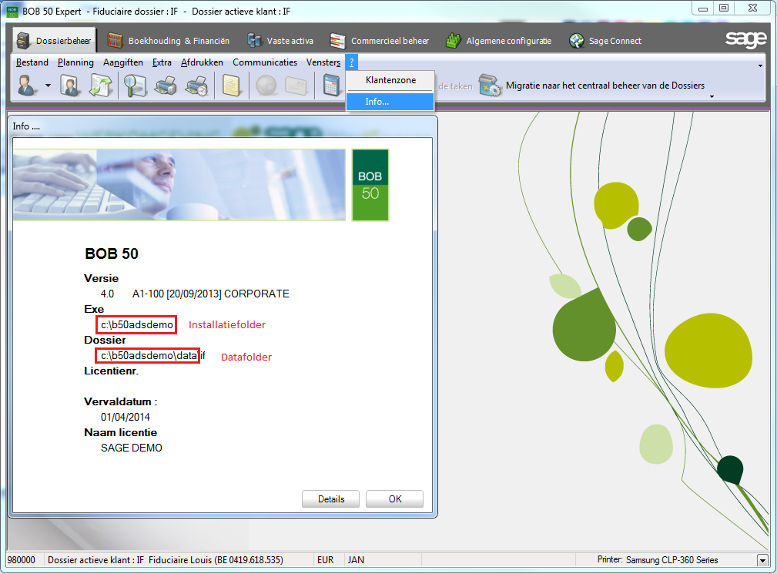Viewport: 777px width, 574px height.
Task: Click the migration box gear icon
Action: [491, 86]
